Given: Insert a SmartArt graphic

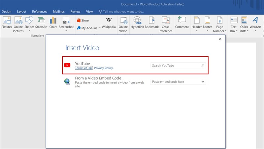Looking at the screenshot, I should click(41, 23).
